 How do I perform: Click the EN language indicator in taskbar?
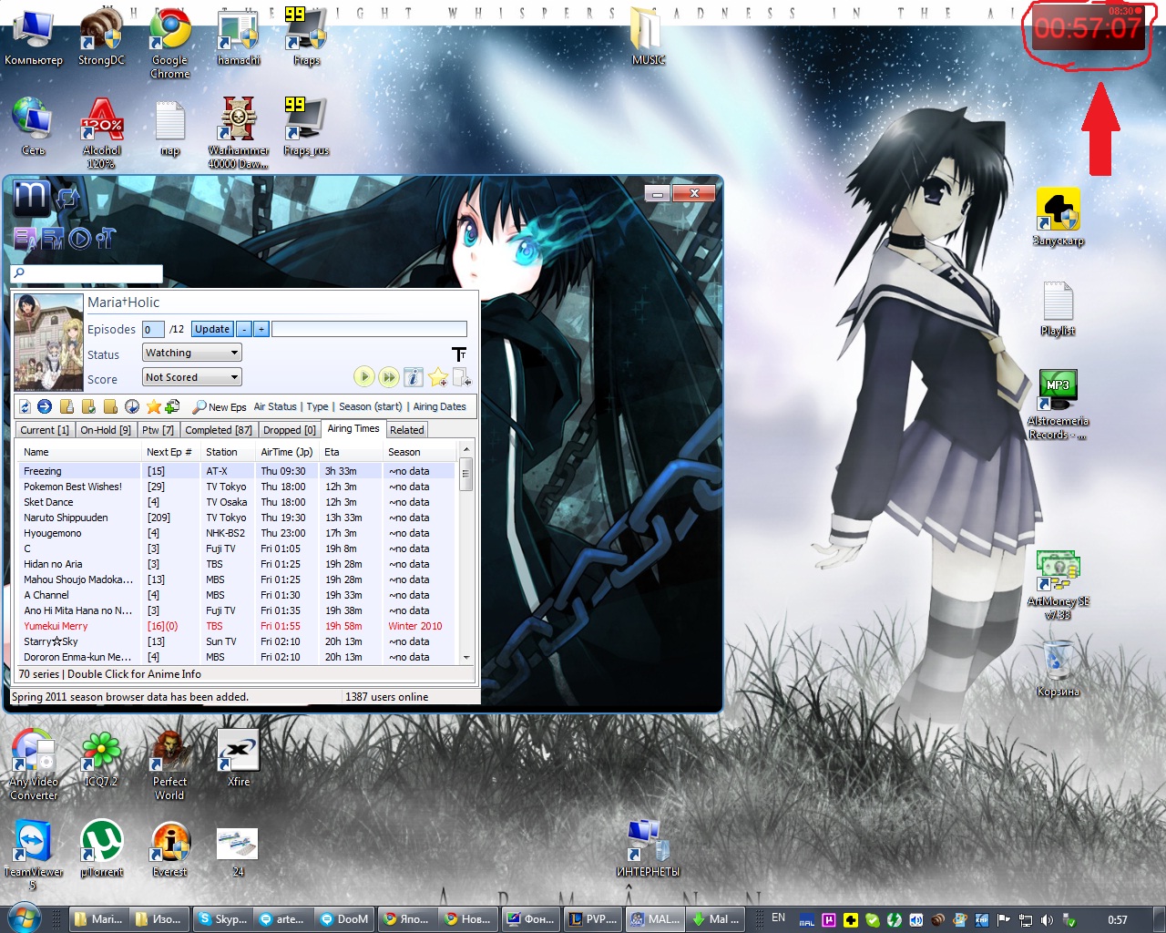tap(778, 918)
